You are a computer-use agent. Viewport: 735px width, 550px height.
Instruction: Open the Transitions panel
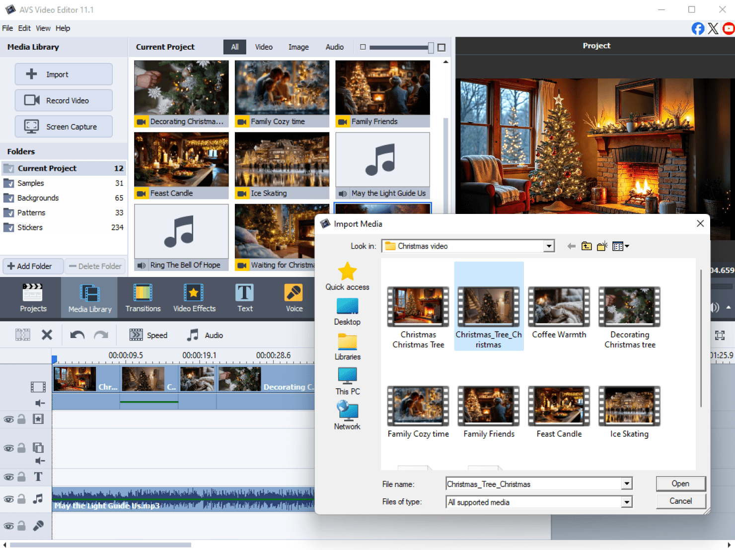point(143,298)
